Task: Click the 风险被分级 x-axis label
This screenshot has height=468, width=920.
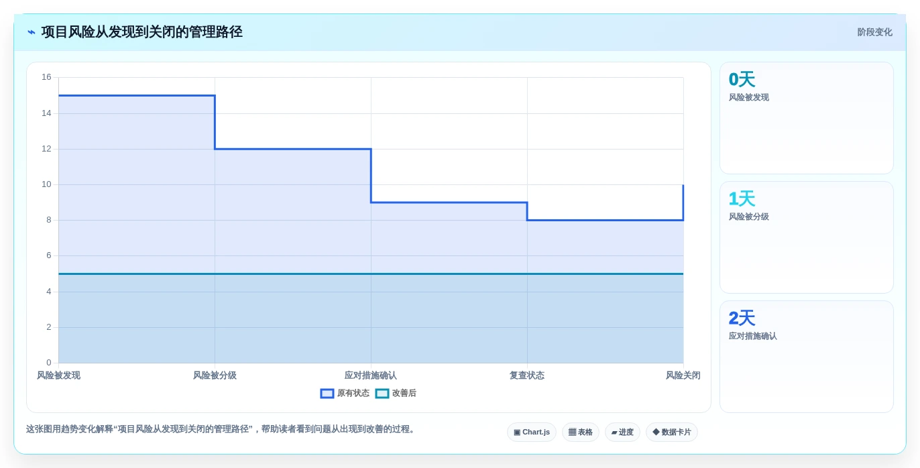Action: pyautogui.click(x=215, y=375)
